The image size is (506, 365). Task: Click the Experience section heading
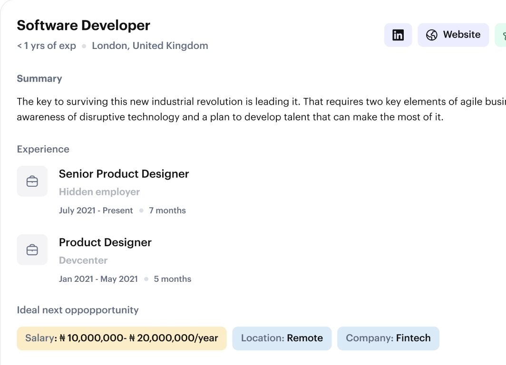[43, 149]
